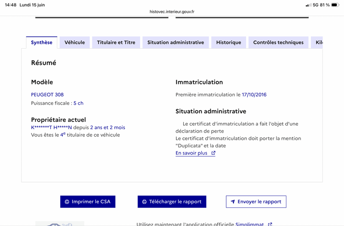
Task: Click printer icon on Télécharger le rapport
Action: point(144,201)
